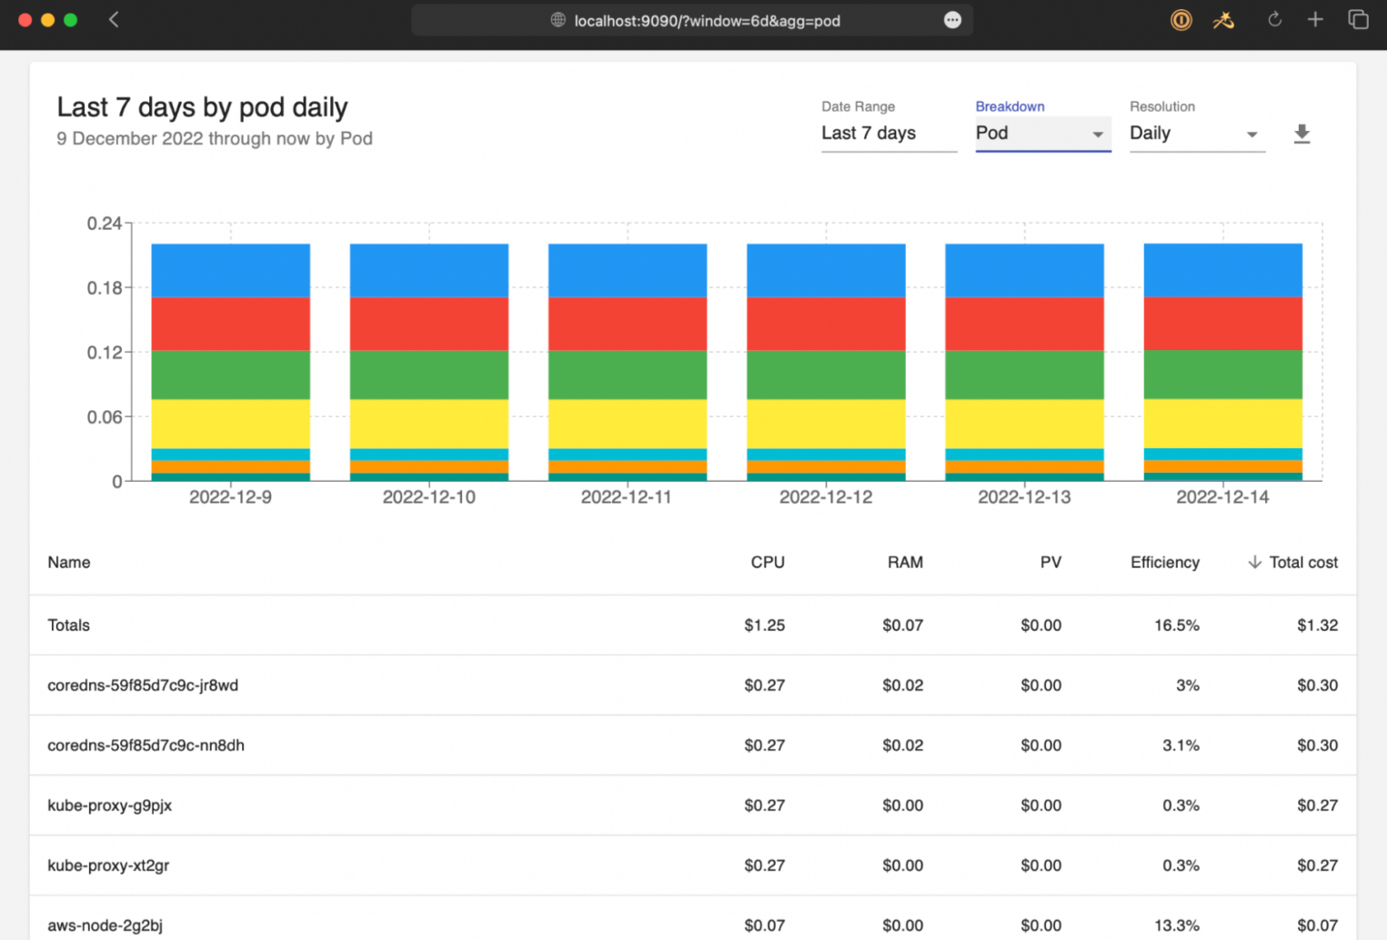The image size is (1387, 940).
Task: Click Totals CPU value $1.25
Action: 764,625
